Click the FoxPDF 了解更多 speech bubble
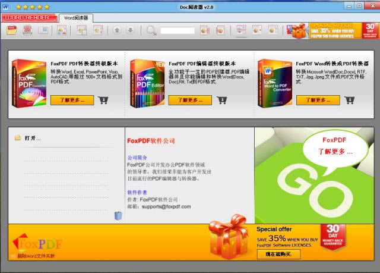This screenshot has height=273, width=380. (x=335, y=149)
